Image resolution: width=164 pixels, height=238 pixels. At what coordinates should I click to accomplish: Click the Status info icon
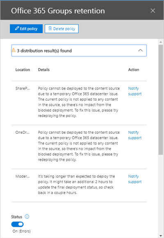[27, 216]
